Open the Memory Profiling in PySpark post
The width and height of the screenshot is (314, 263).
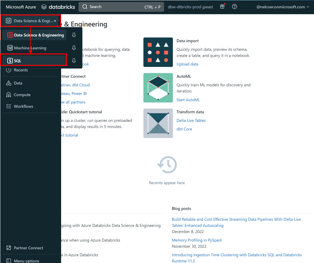click(x=197, y=240)
